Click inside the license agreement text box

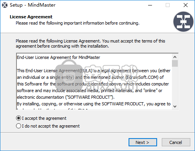[94, 82]
